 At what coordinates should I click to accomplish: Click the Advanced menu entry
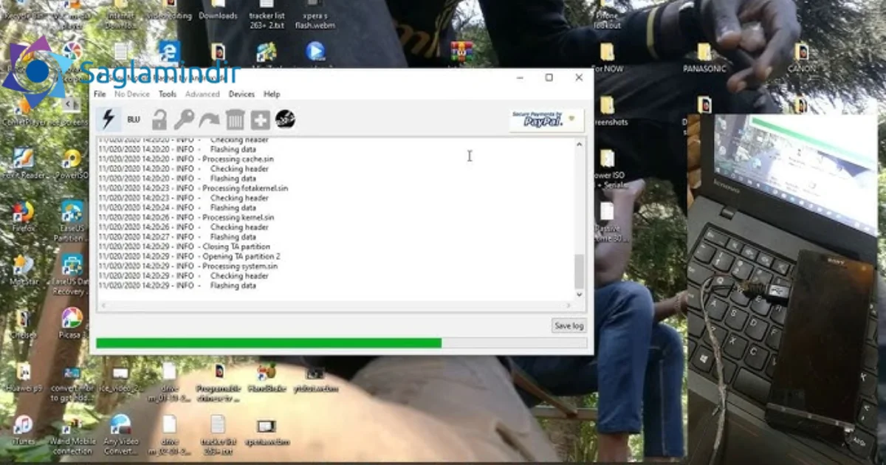[202, 94]
